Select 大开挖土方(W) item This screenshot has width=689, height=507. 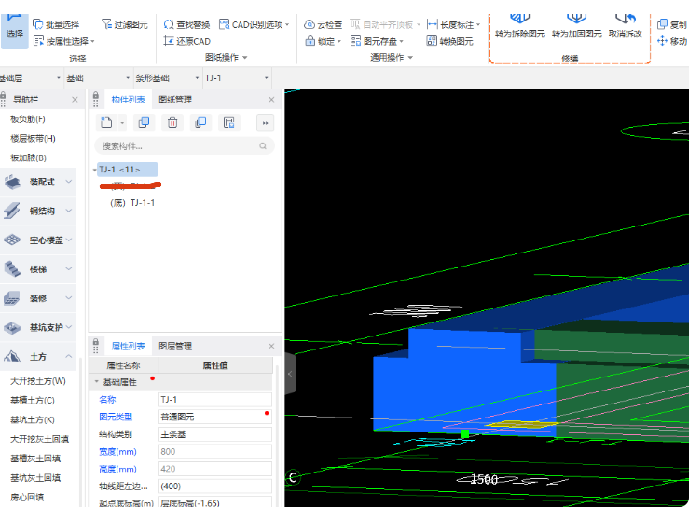38,381
